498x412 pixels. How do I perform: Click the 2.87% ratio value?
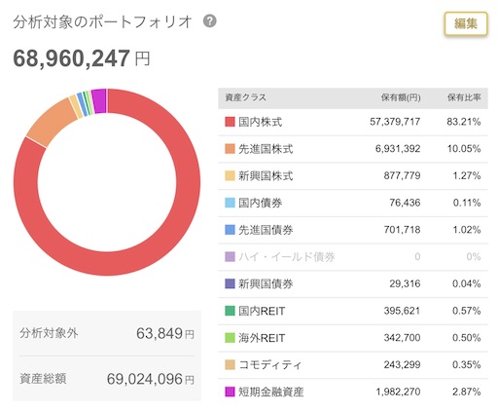[467, 392]
